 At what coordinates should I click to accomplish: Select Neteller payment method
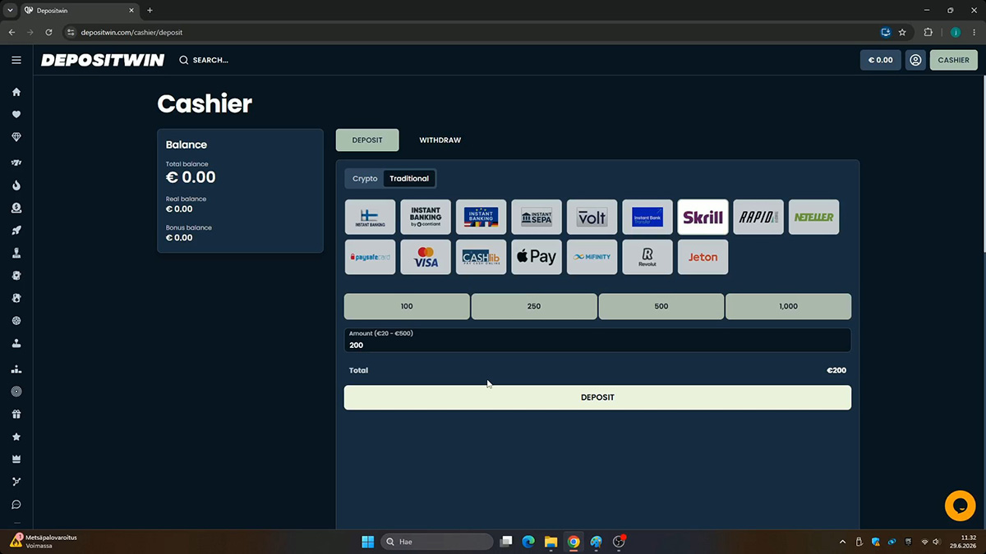pos(813,217)
